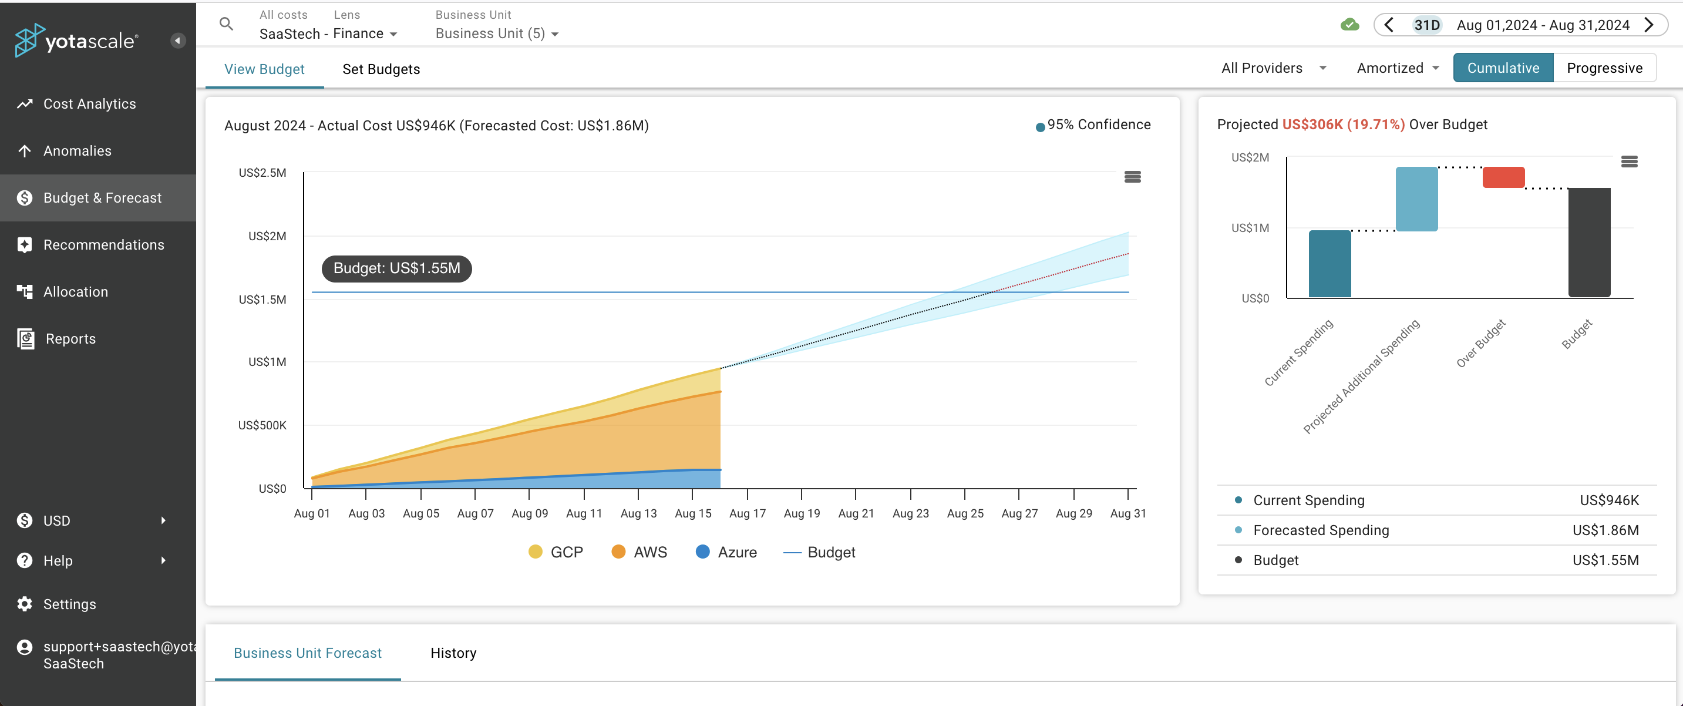Select the History tab
Screen dimensions: 1683x706
pyautogui.click(x=453, y=653)
